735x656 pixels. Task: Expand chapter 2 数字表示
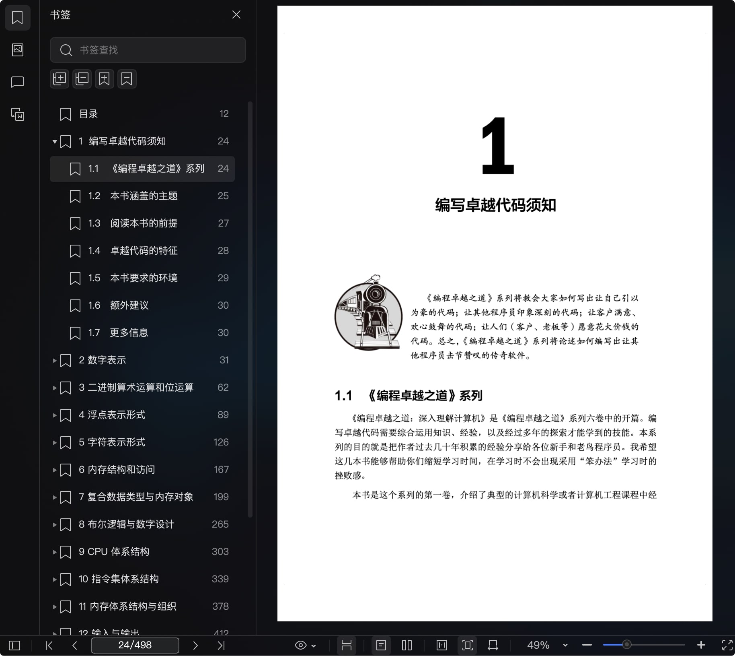[x=55, y=360]
